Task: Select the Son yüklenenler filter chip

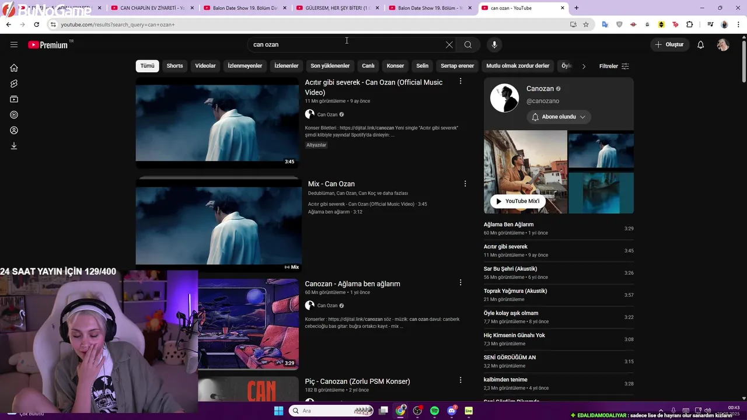Action: pyautogui.click(x=330, y=66)
